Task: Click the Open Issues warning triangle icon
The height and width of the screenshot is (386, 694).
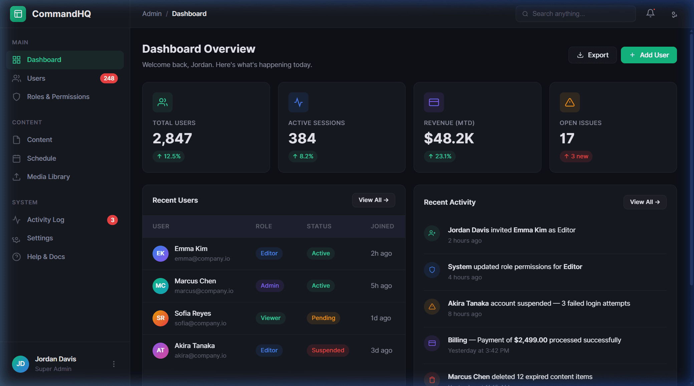Action: [x=569, y=102]
